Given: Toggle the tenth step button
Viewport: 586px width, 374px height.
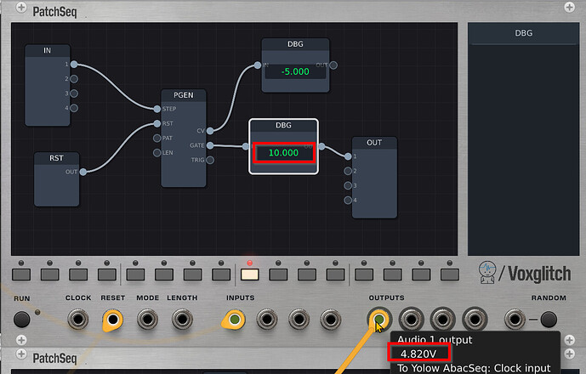Looking at the screenshot, I should (x=278, y=275).
